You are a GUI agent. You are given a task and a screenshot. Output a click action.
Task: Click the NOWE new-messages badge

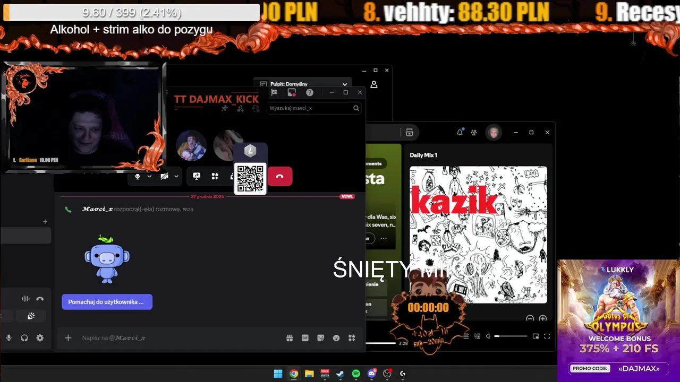click(347, 196)
